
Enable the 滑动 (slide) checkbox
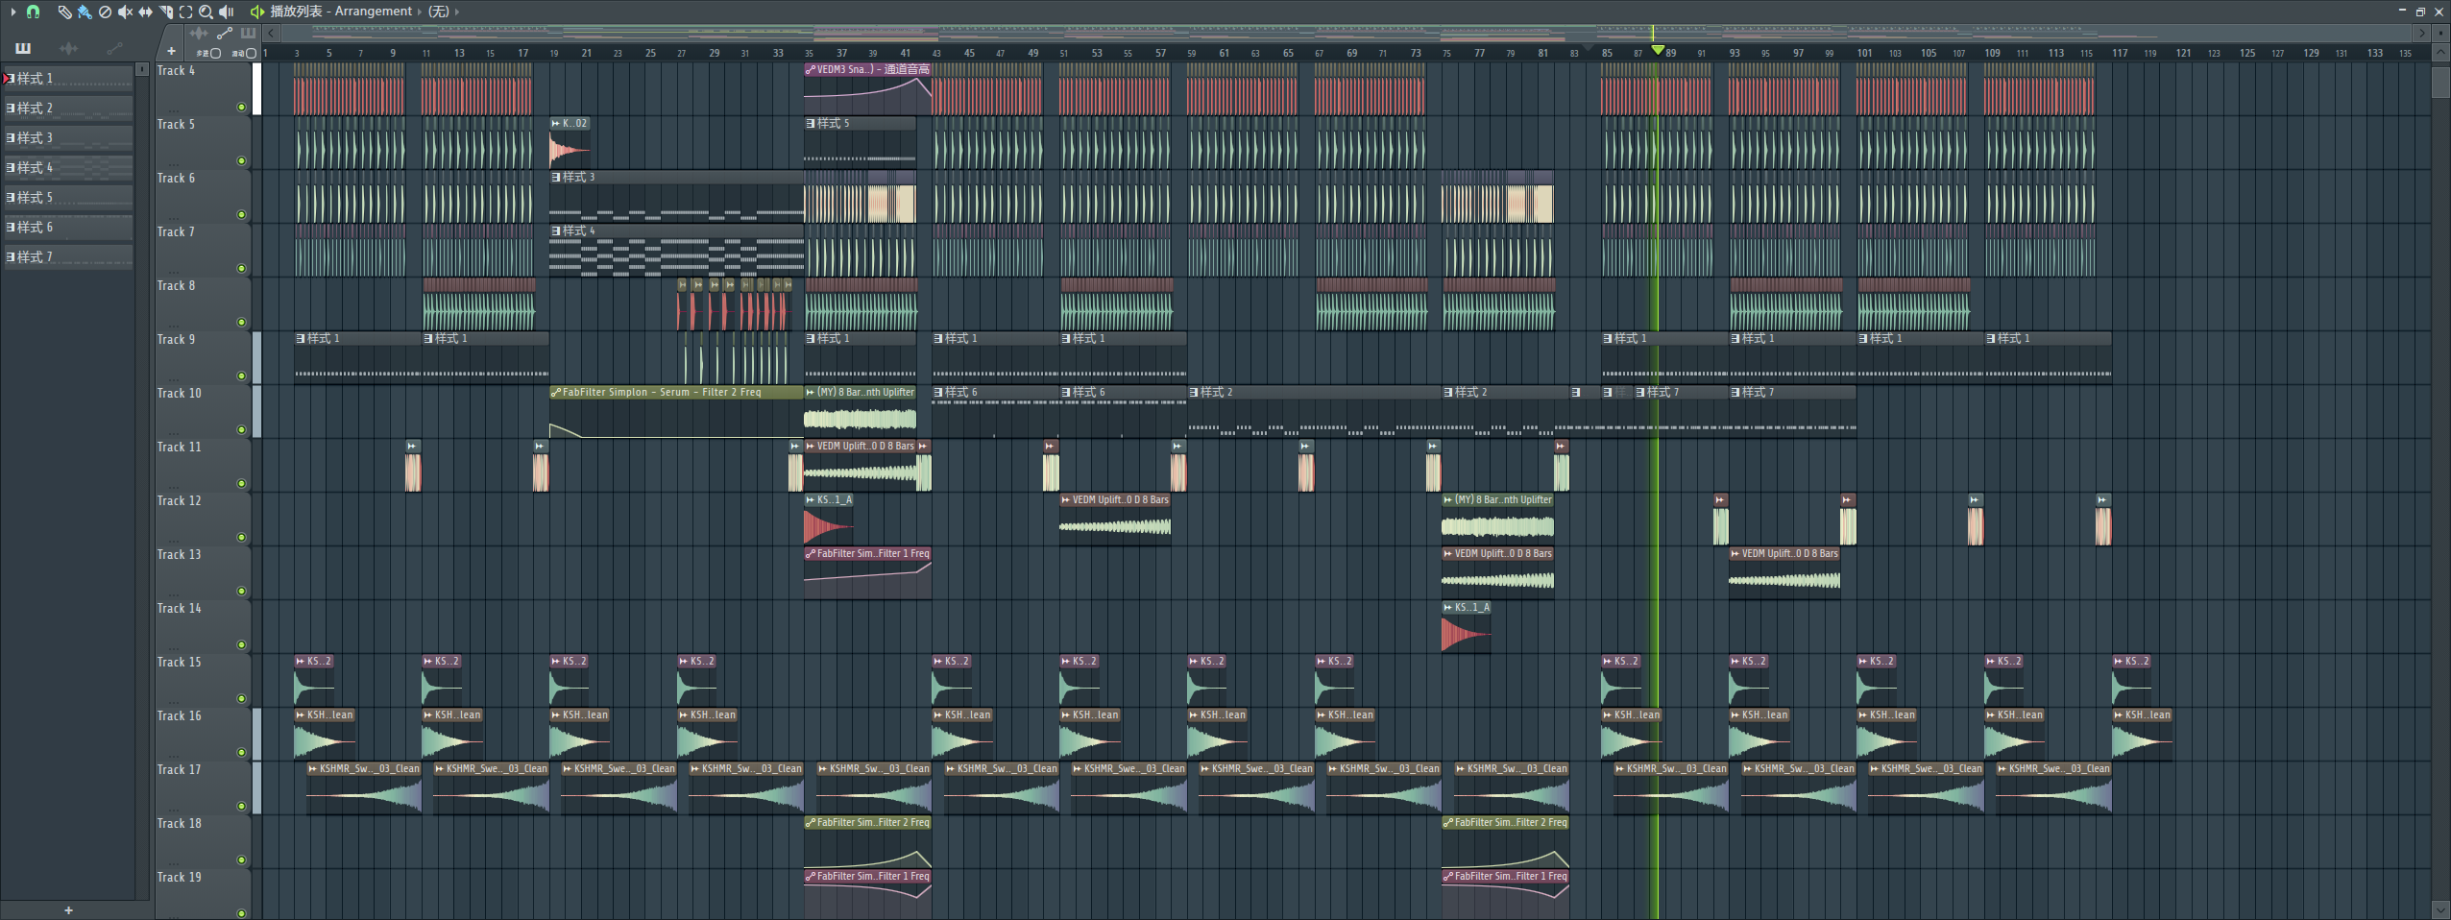coord(251,54)
